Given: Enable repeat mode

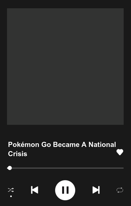Looking at the screenshot, I should [120, 190].
